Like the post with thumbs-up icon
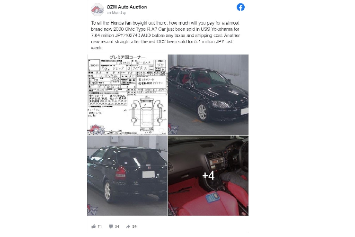The width and height of the screenshot is (355, 237). (94, 226)
